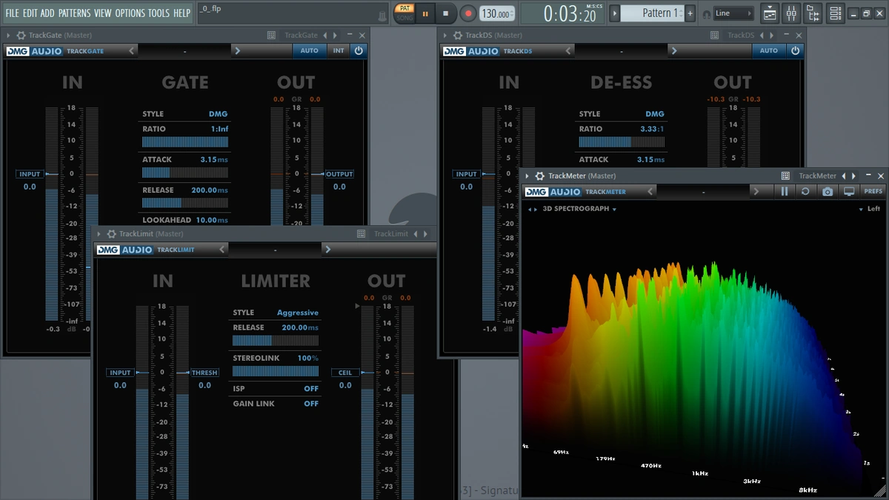Expand the TrackLimit window menu arrow

99,234
